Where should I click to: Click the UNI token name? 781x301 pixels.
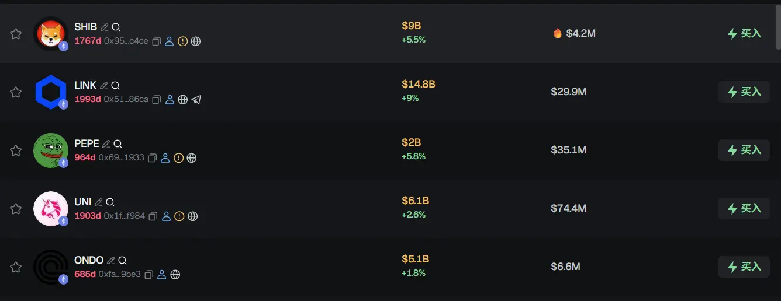click(83, 202)
